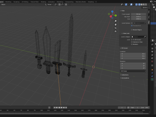Switch to Geometry Nodes workspace tab

(x=81, y=2)
